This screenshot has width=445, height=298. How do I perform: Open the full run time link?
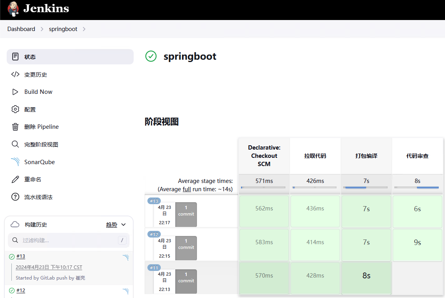tap(187, 189)
